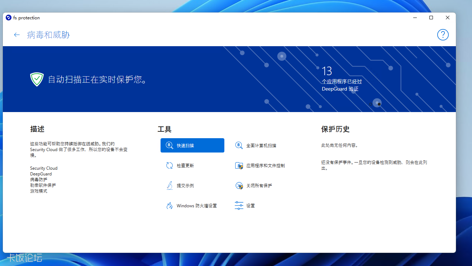Screen dimensions: 472x266
Task: Select 勒索软件防护 ransomware protection text
Action: point(43,185)
